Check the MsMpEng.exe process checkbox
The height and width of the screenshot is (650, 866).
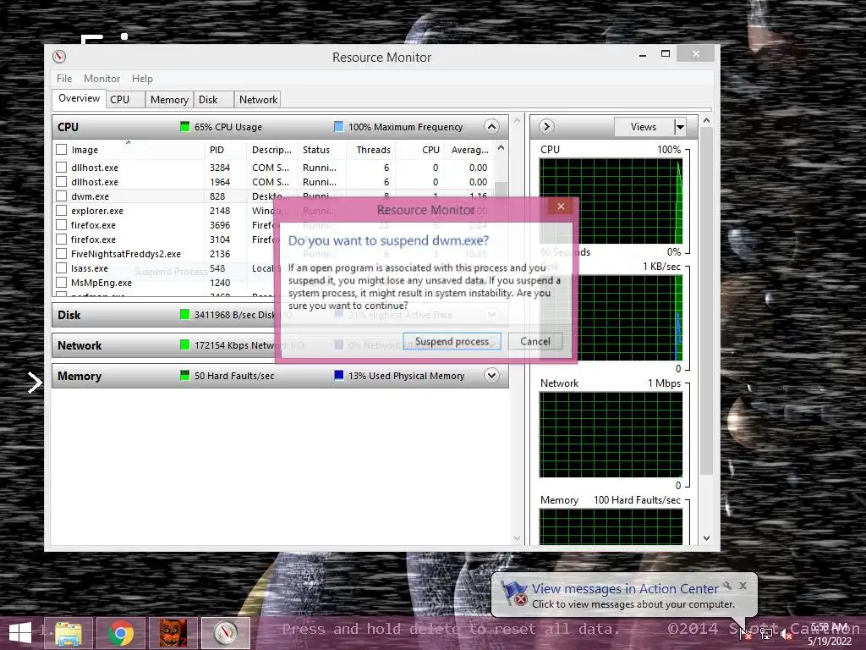(x=61, y=282)
